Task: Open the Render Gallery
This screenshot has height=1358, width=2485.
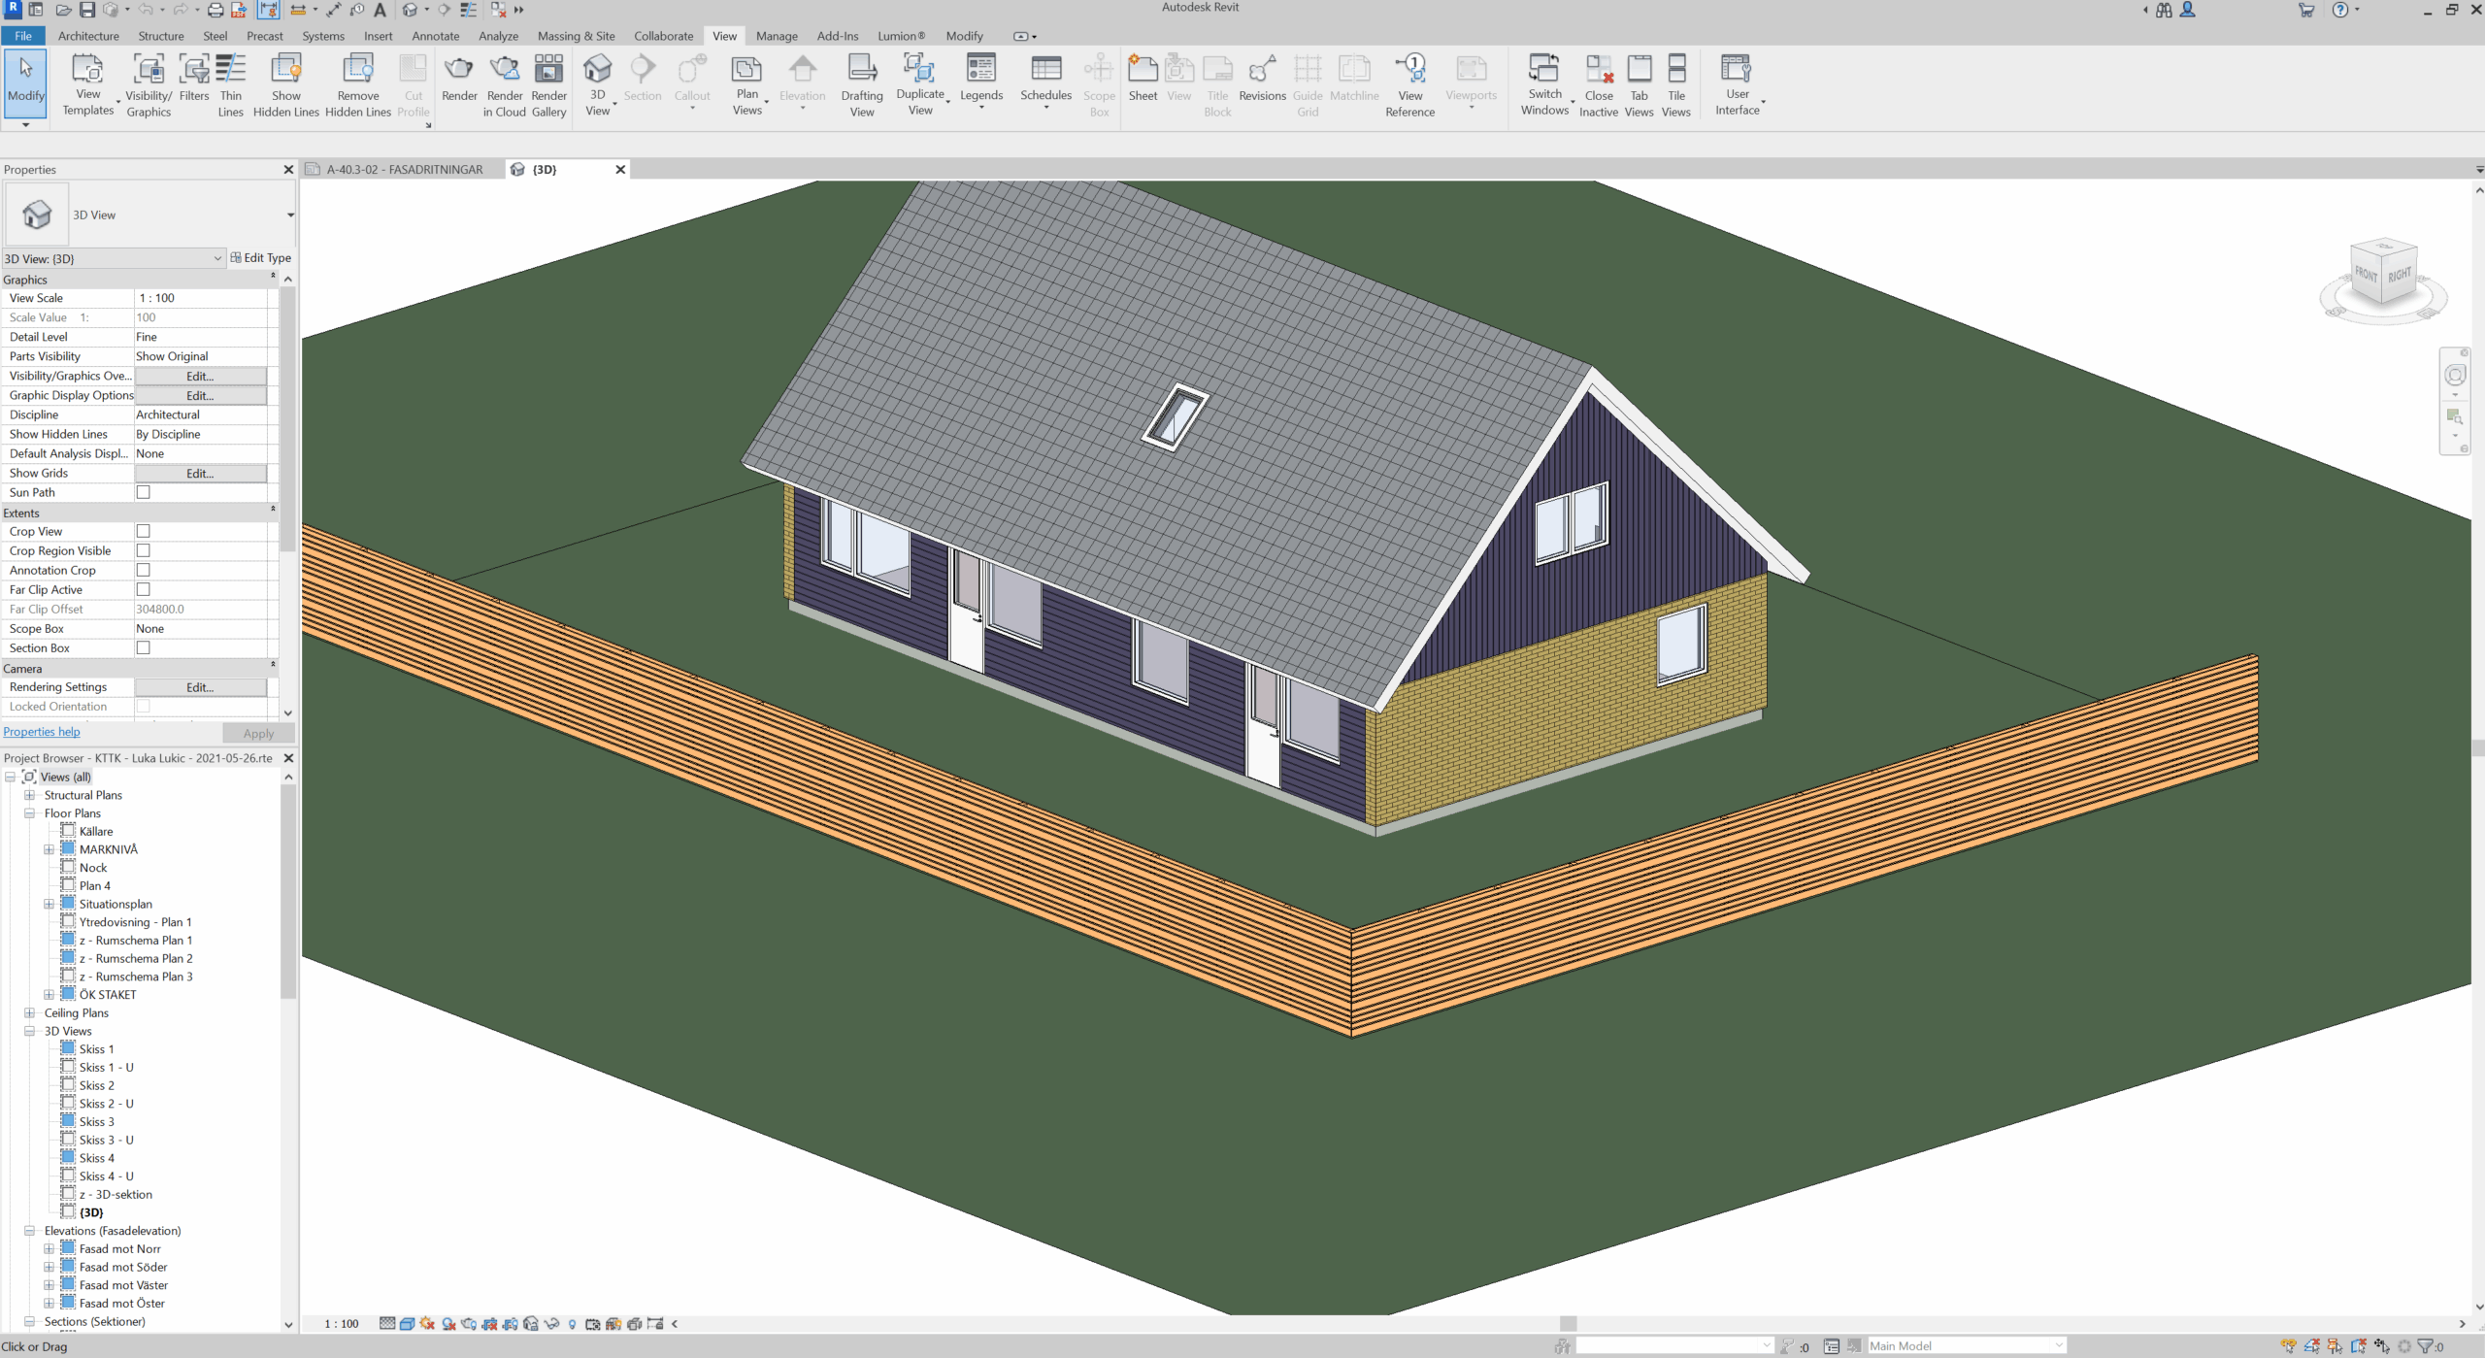Action: point(548,84)
